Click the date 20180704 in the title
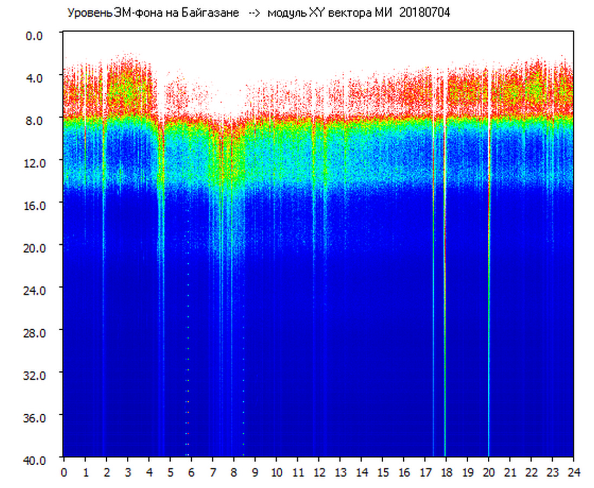Image resolution: width=594 pixels, height=488 pixels. pos(424,13)
